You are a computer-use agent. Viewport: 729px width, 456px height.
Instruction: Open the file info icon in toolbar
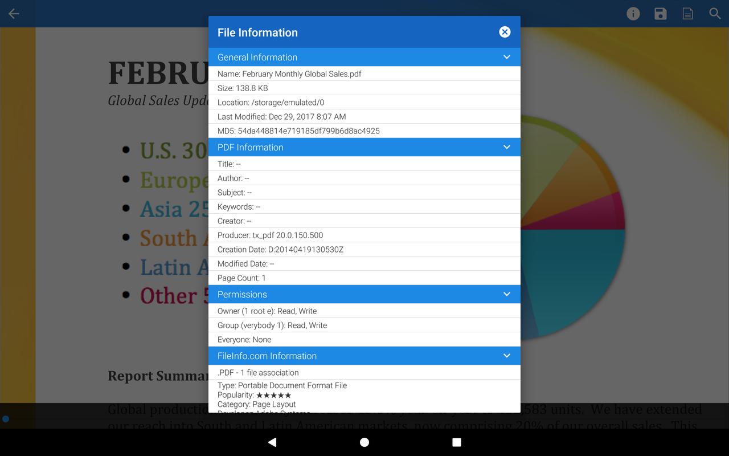pos(633,14)
